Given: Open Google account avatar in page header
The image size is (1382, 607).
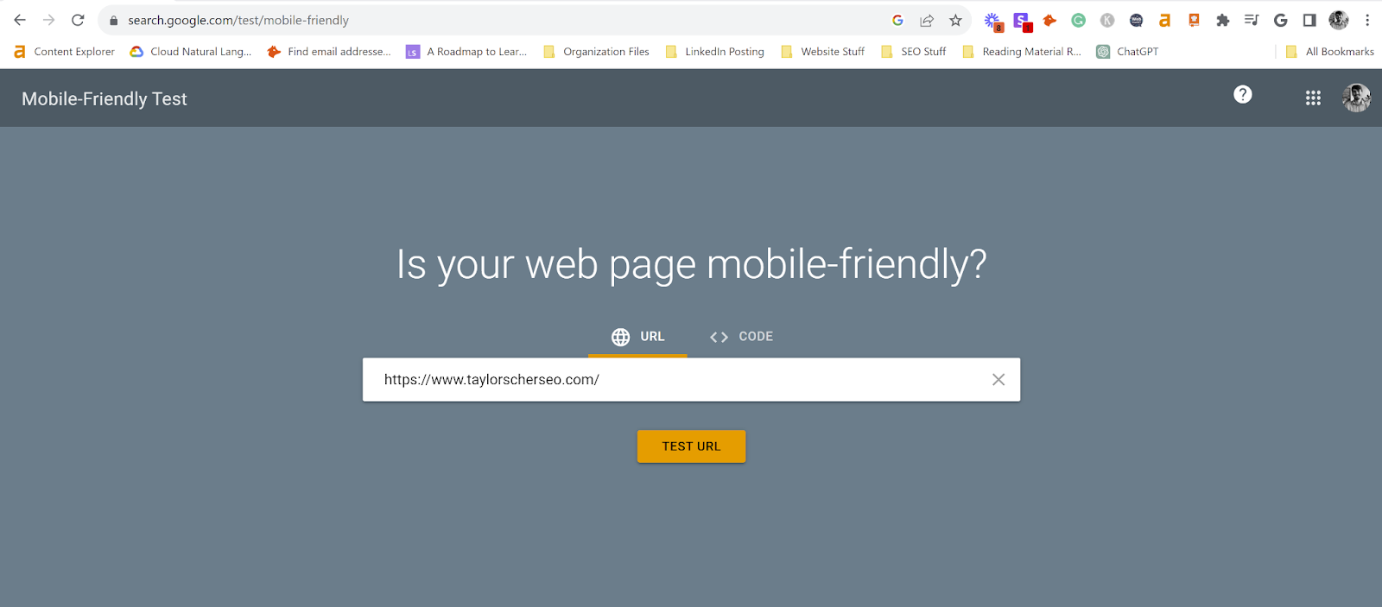Looking at the screenshot, I should point(1357,98).
